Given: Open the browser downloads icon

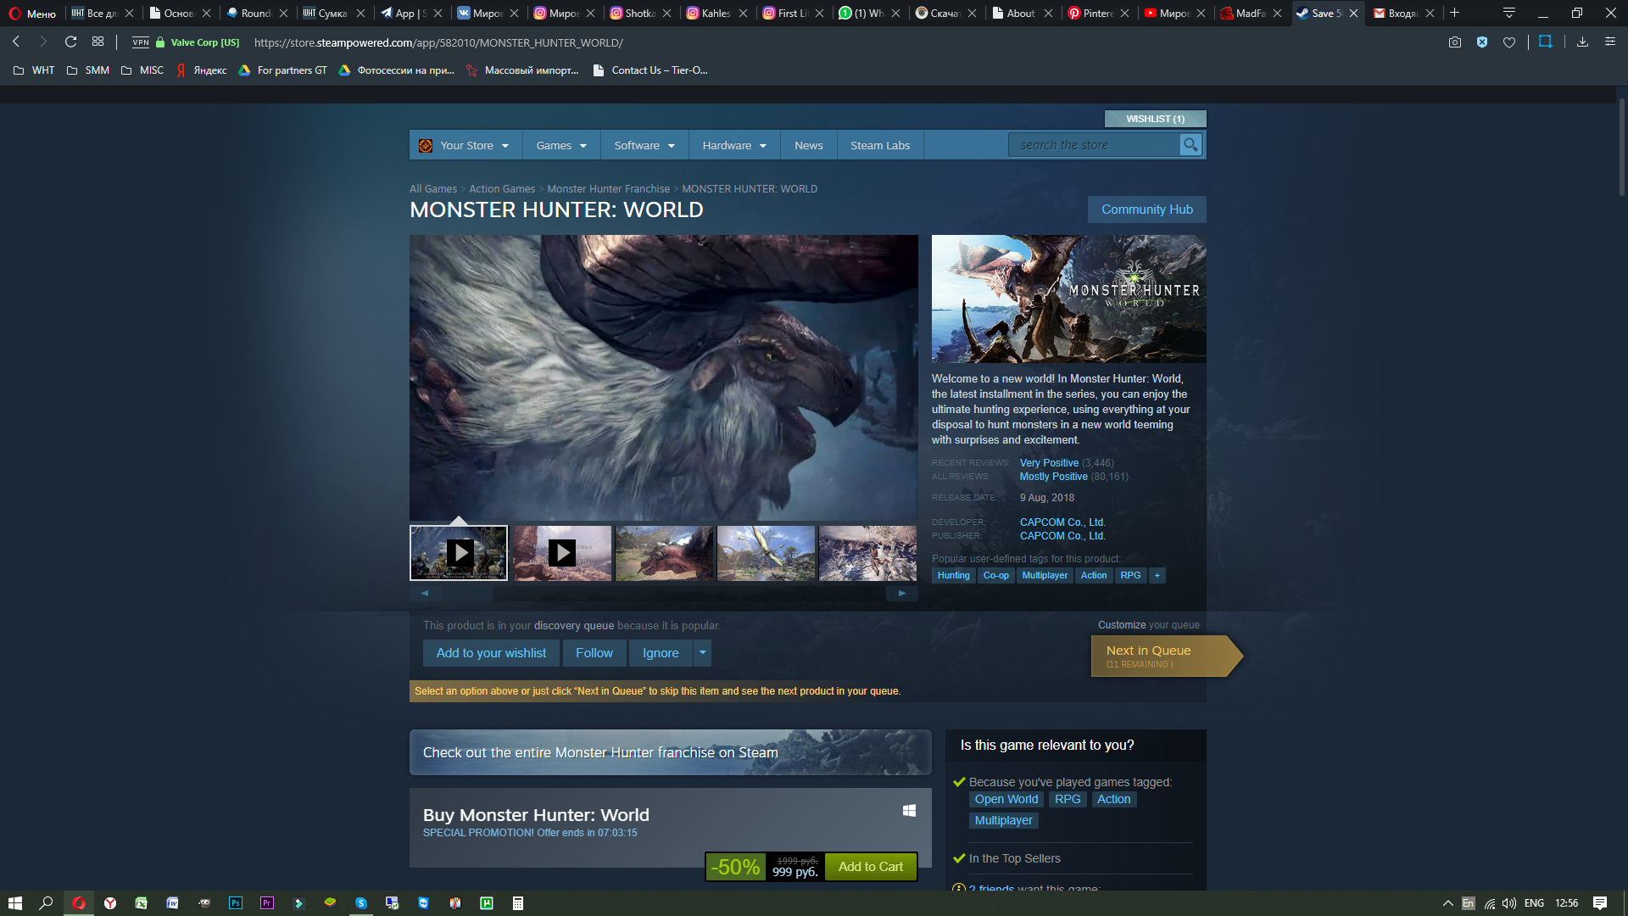Looking at the screenshot, I should pyautogui.click(x=1582, y=42).
